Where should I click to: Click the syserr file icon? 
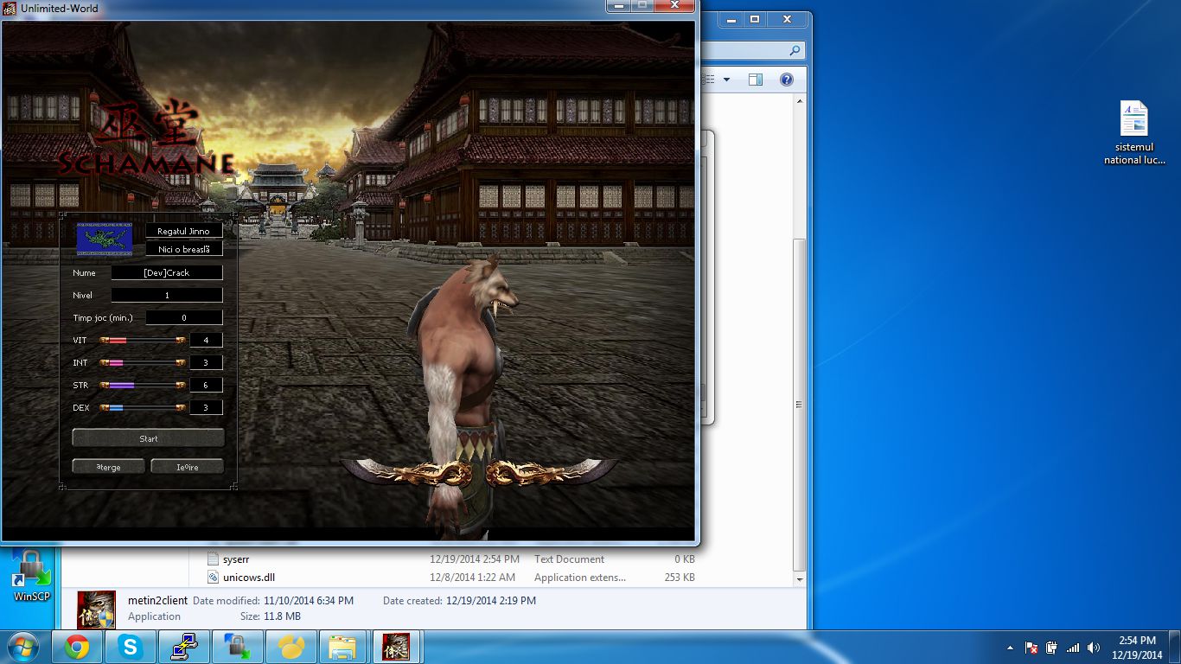coord(213,559)
